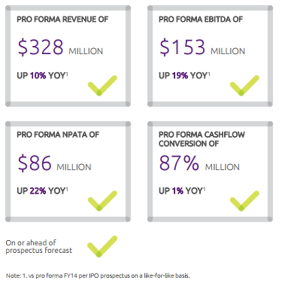
Task: Click the UP 19% YOY text
Action: pos(184,76)
